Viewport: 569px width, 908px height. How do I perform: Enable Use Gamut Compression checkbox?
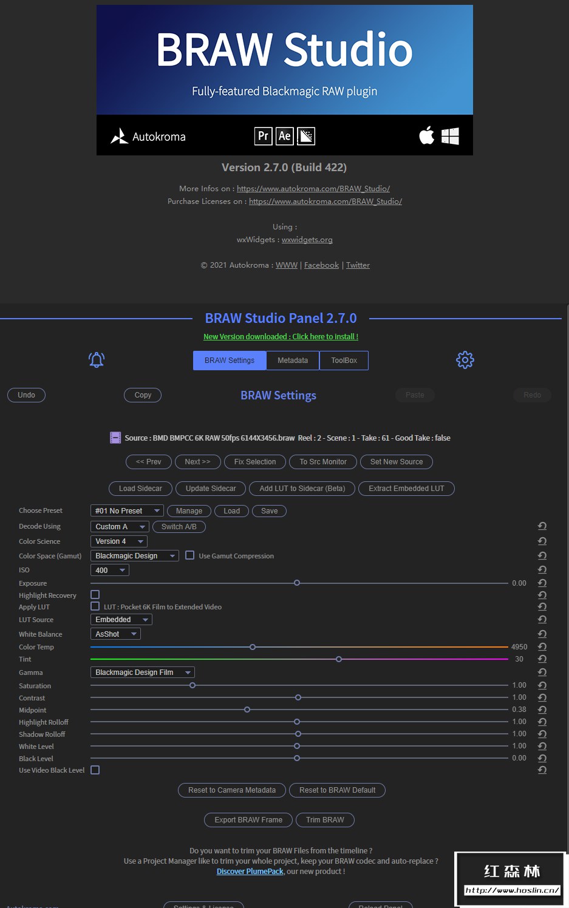point(189,555)
